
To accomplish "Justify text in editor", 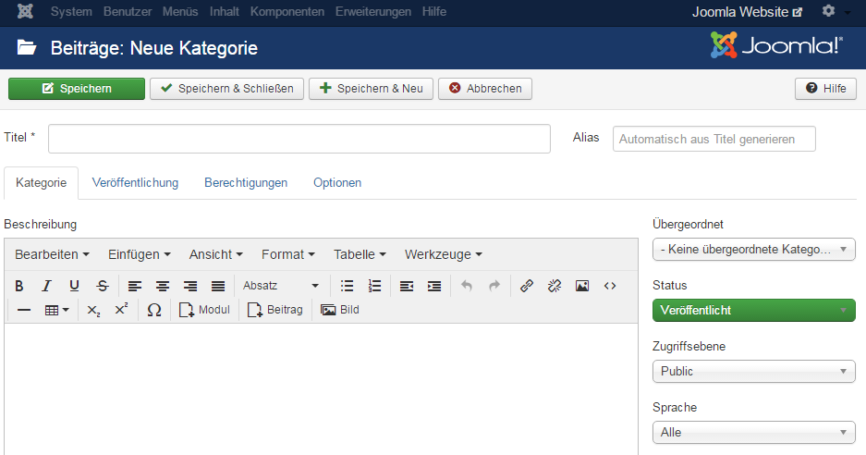I will pyautogui.click(x=218, y=286).
